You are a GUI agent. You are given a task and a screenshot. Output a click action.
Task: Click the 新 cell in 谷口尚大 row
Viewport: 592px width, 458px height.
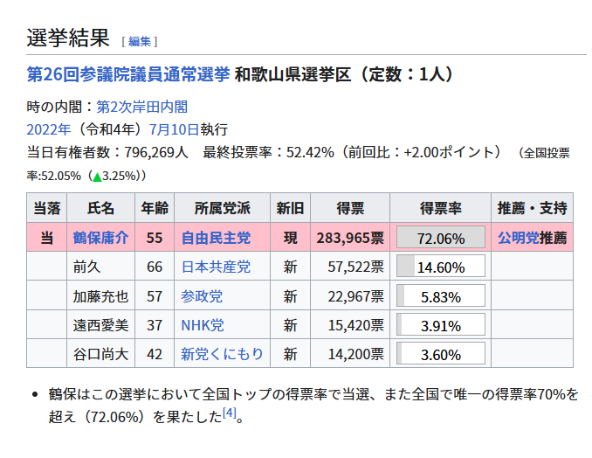[290, 354]
